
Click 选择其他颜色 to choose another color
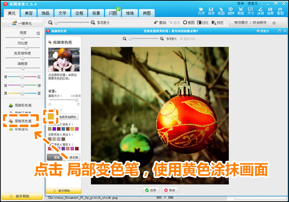pyautogui.click(x=67, y=117)
